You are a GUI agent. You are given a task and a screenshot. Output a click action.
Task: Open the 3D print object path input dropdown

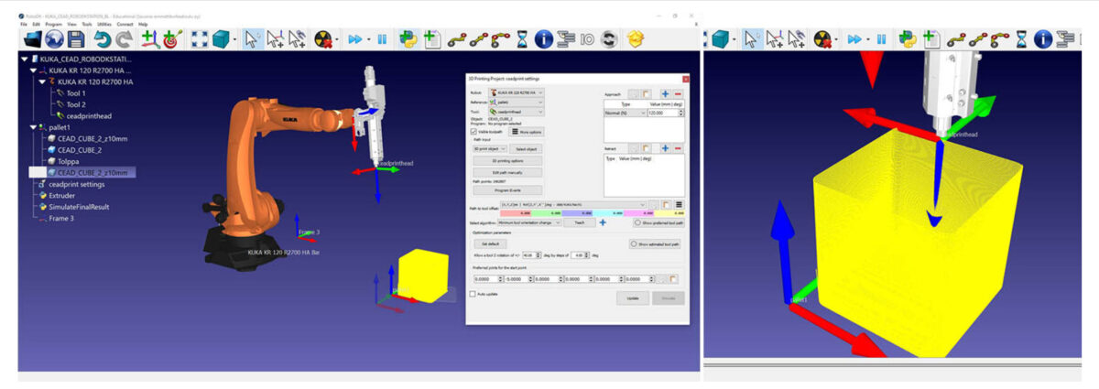(490, 148)
